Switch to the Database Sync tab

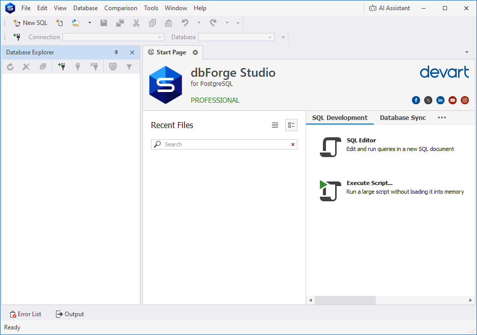pos(403,117)
